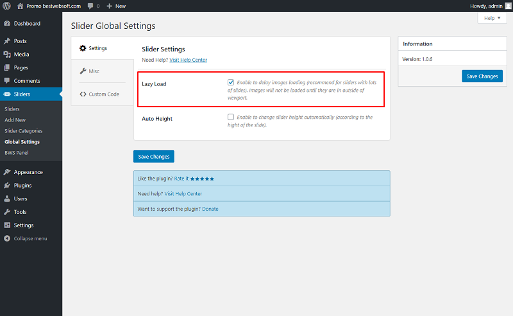Click the Posts pushpin icon
The image size is (513, 316).
point(7,41)
